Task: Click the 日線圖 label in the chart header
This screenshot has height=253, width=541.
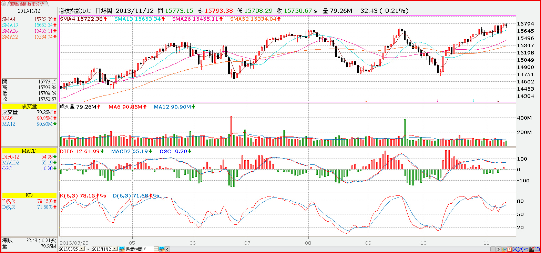Action: pyautogui.click(x=104, y=11)
